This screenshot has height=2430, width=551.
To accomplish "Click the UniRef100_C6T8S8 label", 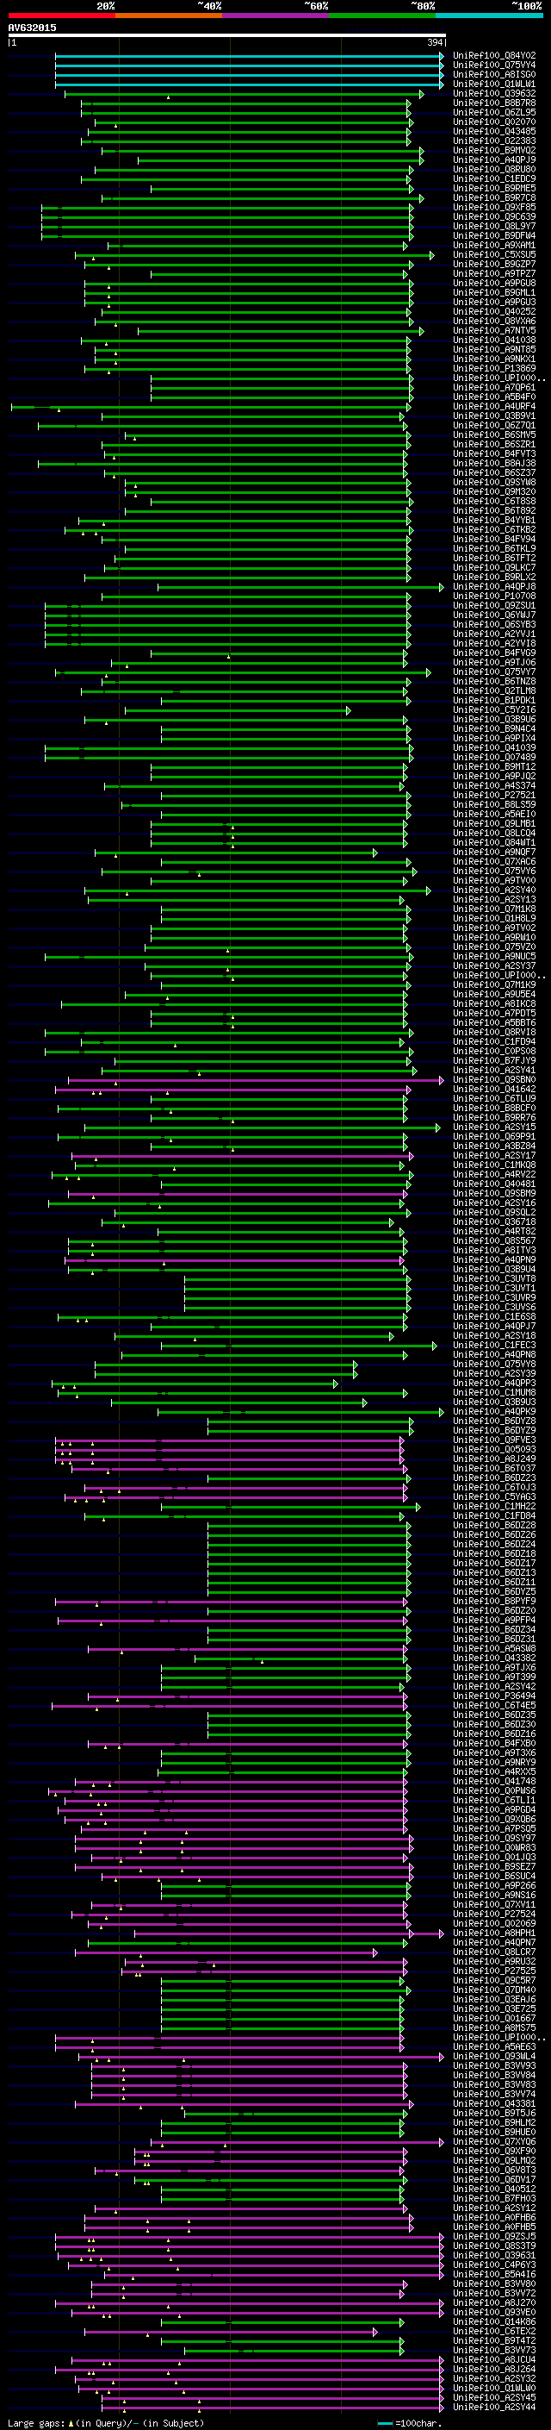I will click(x=494, y=501).
